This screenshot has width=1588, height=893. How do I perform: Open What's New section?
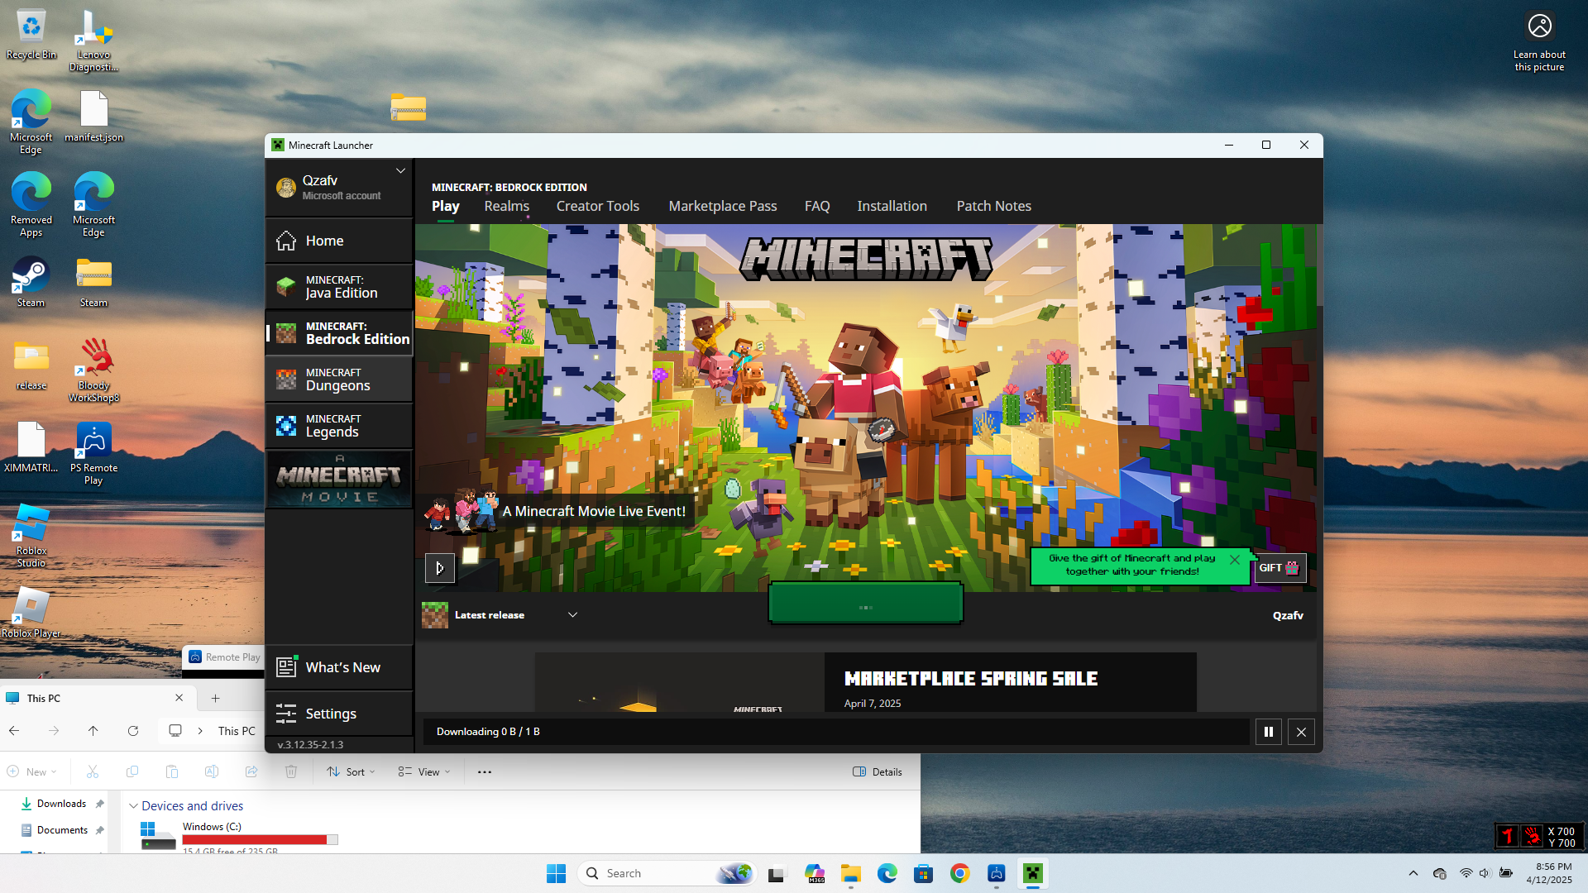pos(339,667)
